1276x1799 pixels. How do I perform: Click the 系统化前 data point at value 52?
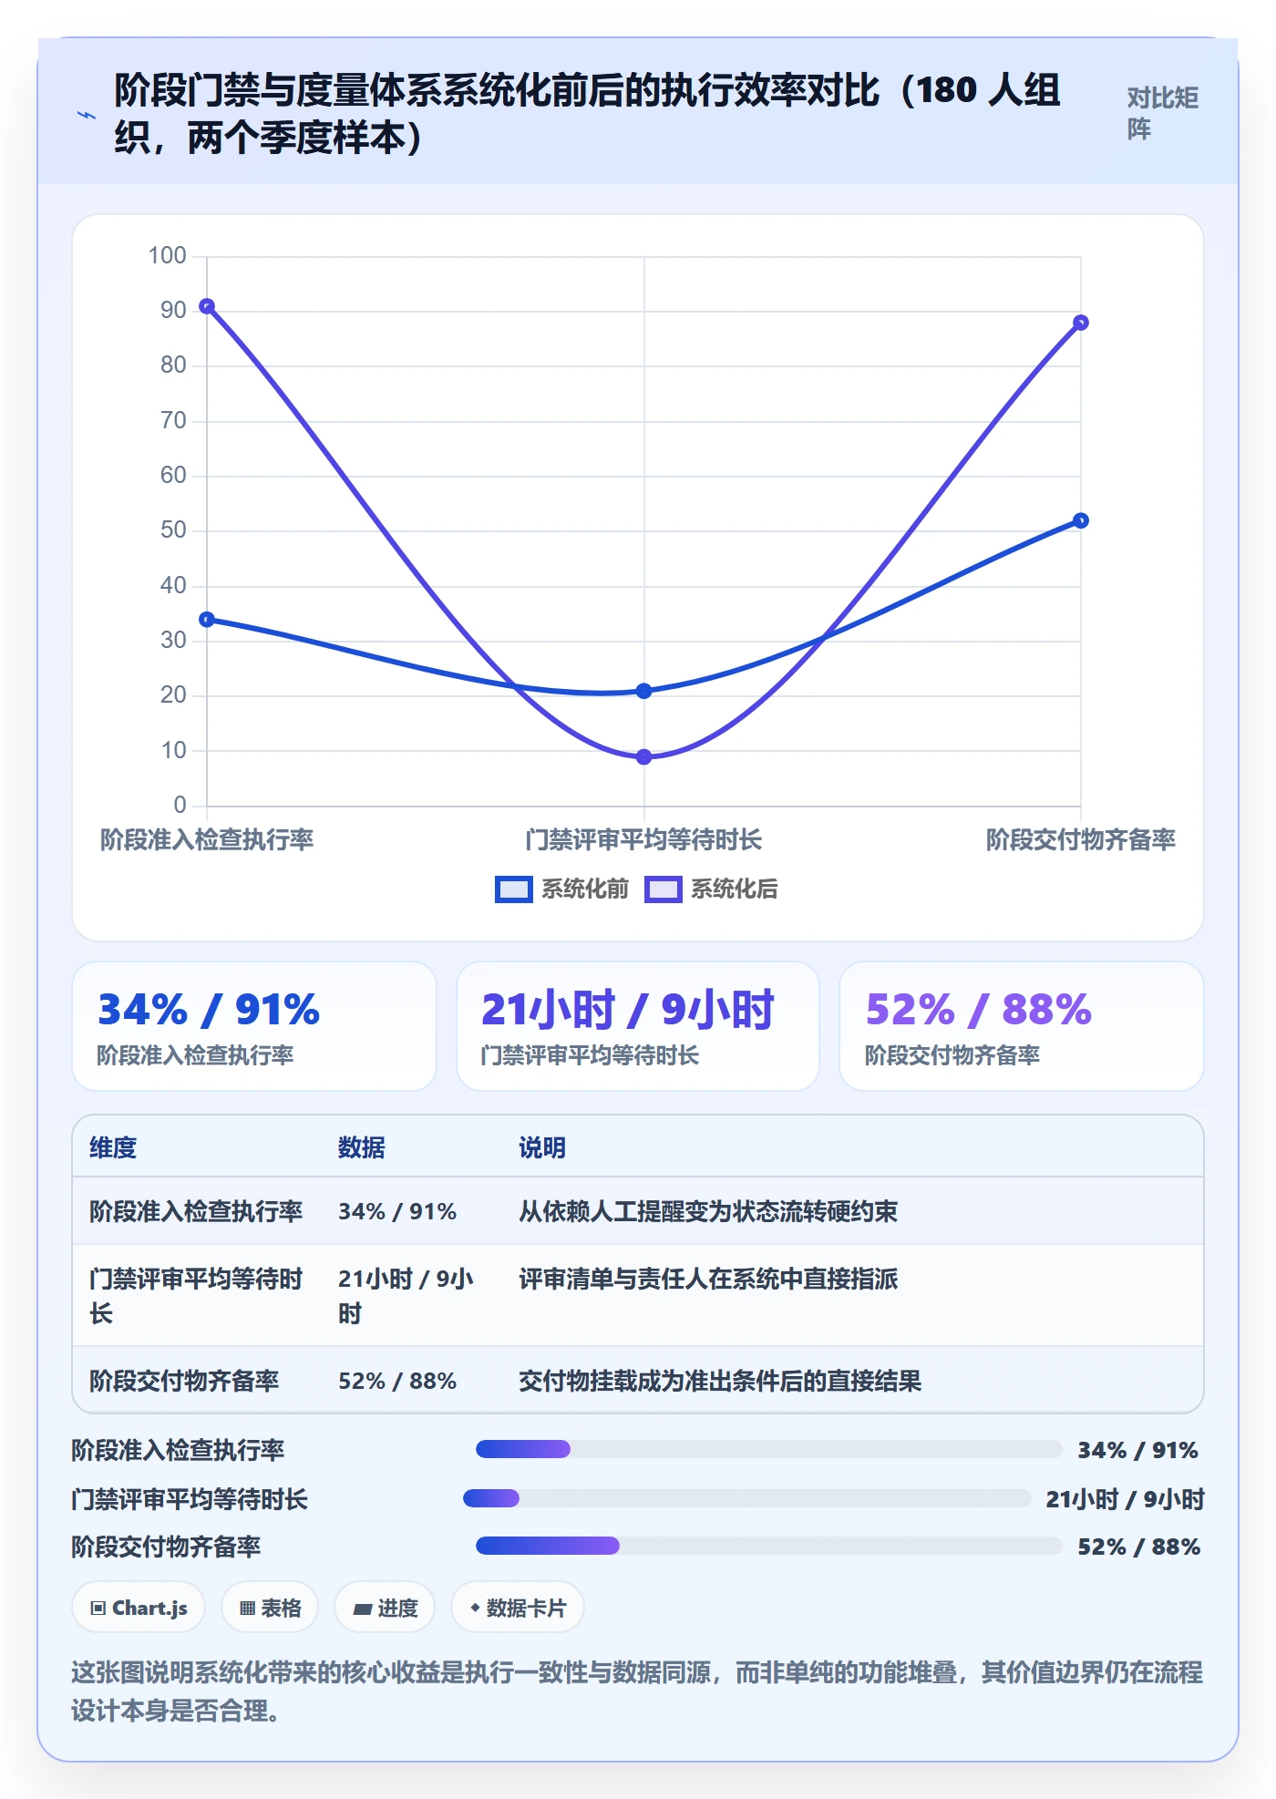tap(1081, 520)
